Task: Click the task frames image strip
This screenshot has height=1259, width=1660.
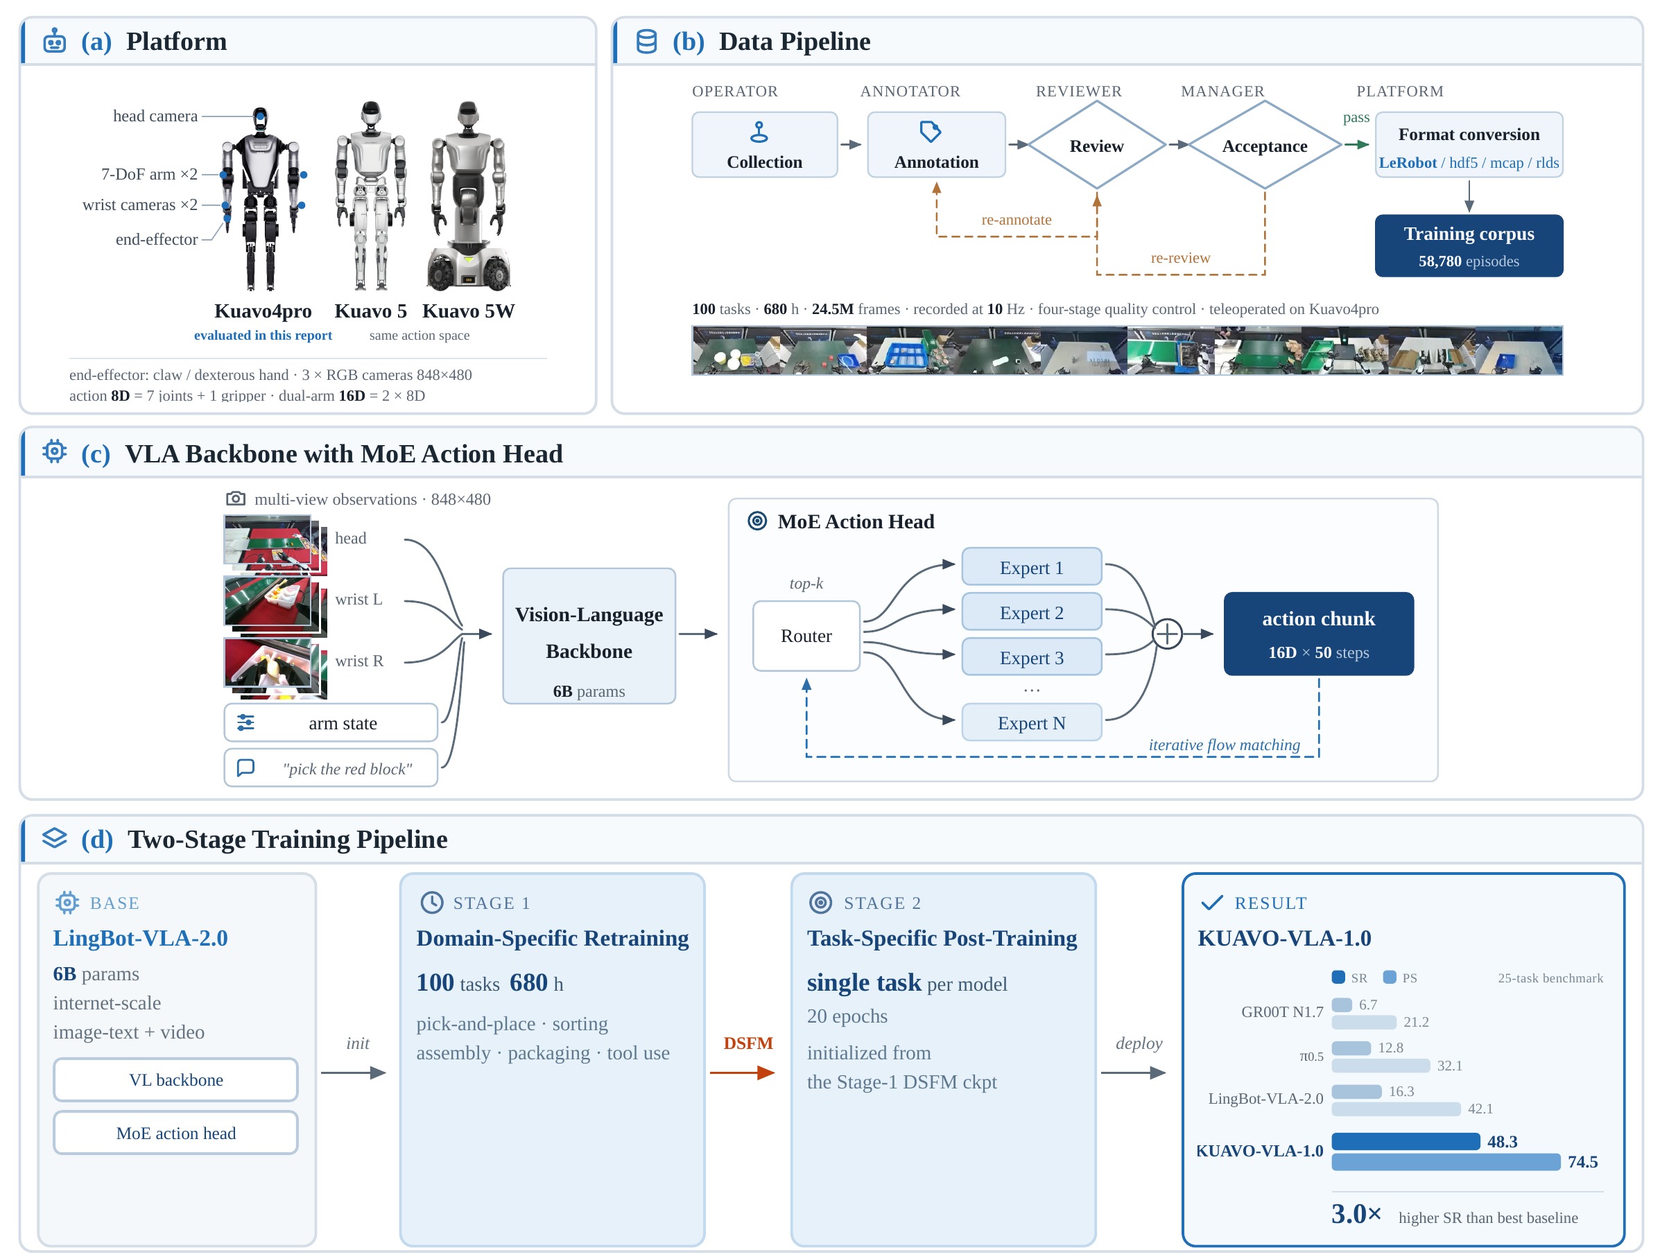Action: click(1126, 349)
